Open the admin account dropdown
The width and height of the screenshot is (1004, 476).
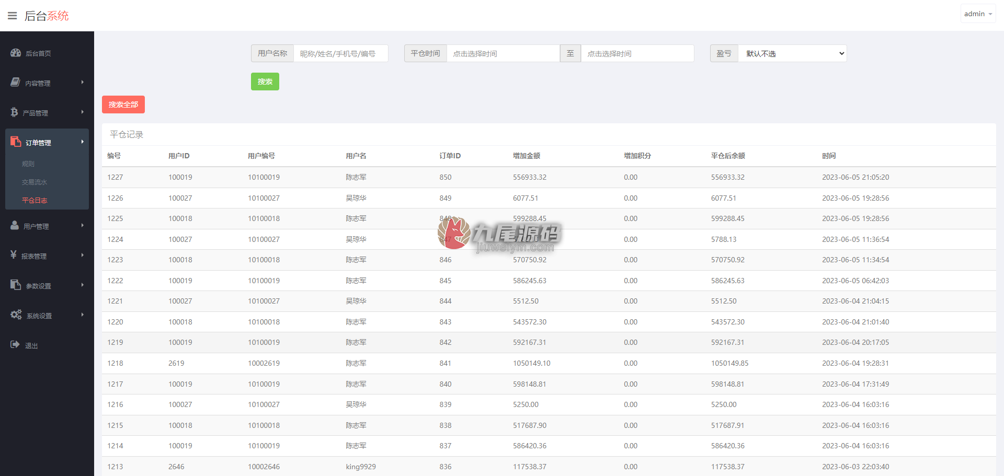coord(978,14)
